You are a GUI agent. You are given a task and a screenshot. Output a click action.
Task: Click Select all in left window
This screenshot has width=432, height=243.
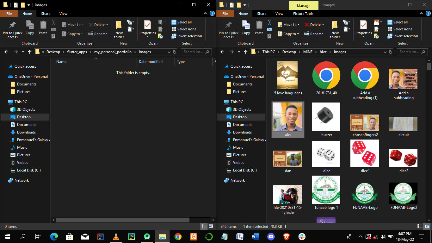182,22
